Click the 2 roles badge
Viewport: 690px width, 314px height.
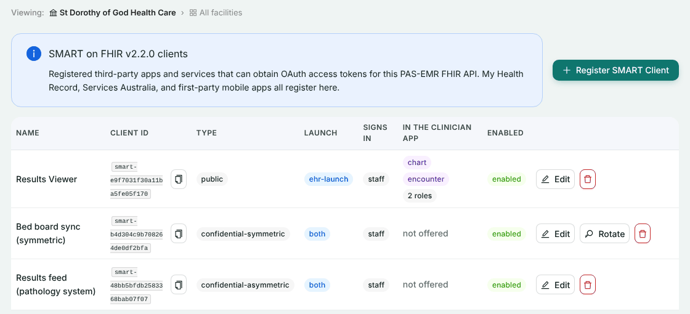pyautogui.click(x=420, y=196)
